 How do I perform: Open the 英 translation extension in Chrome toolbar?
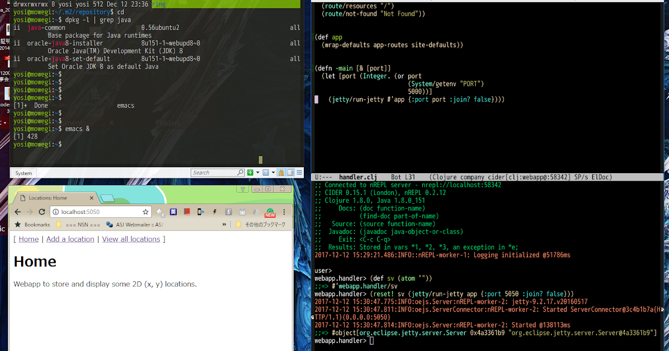pyautogui.click(x=173, y=212)
